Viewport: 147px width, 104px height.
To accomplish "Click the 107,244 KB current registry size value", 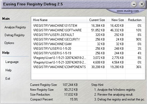I will [70, 85].
